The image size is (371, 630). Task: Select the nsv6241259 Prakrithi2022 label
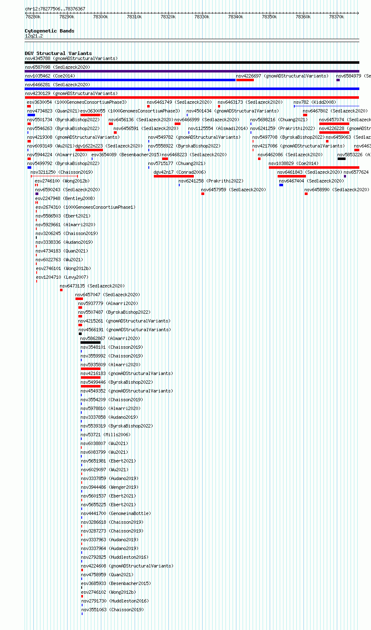point(283,128)
